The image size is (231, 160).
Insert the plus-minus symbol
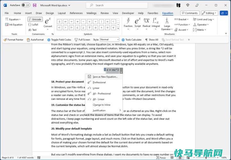[x=59, y=22]
